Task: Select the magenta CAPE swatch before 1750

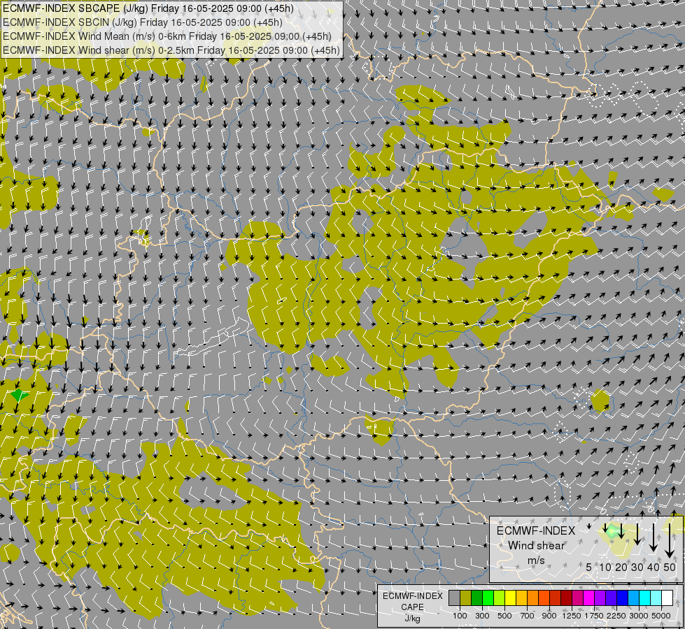Action: [589, 598]
